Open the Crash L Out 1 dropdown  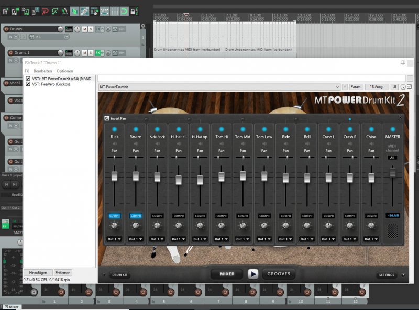click(x=328, y=239)
